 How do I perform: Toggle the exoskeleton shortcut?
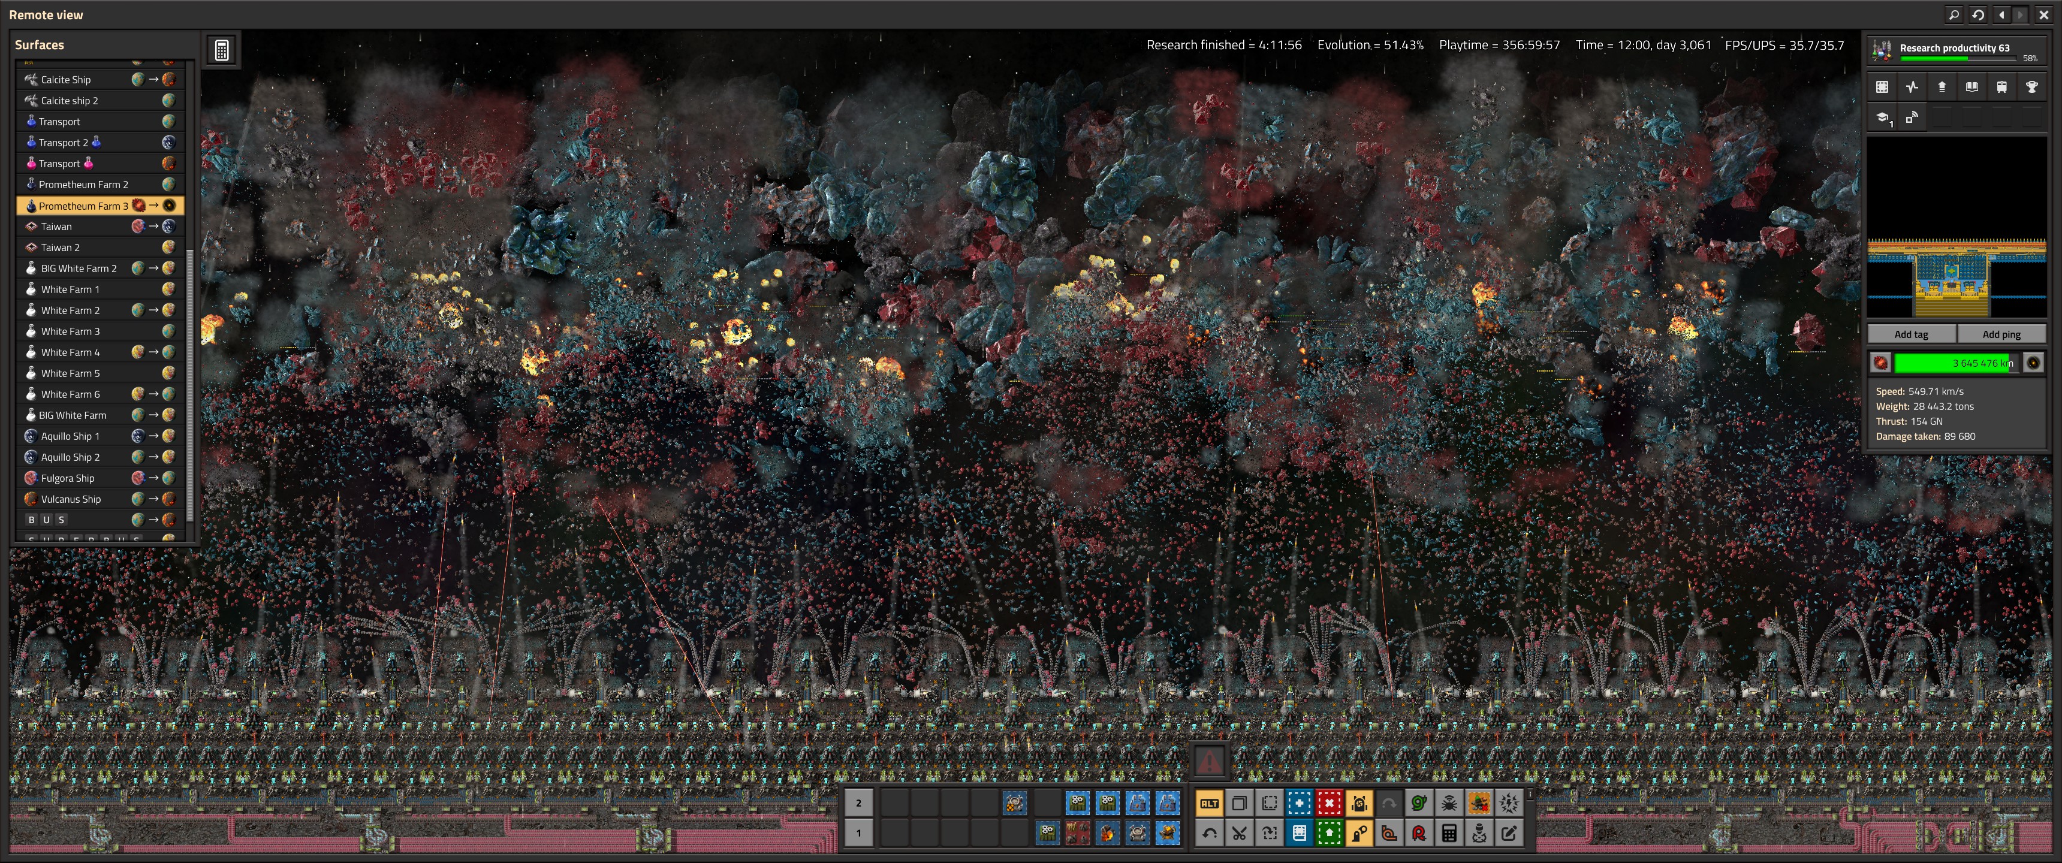pyautogui.click(x=1359, y=834)
